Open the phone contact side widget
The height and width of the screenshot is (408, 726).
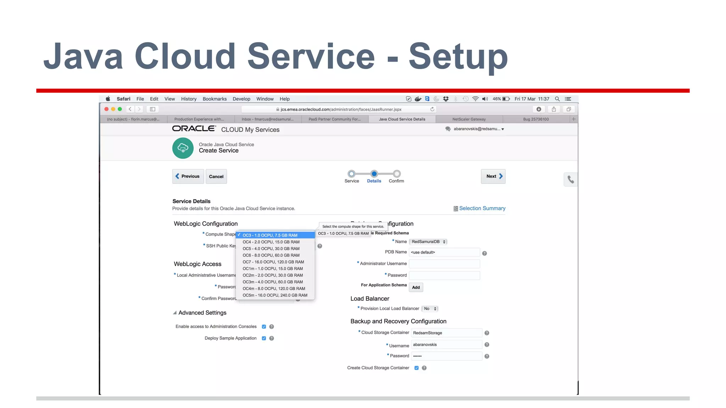pyautogui.click(x=570, y=180)
